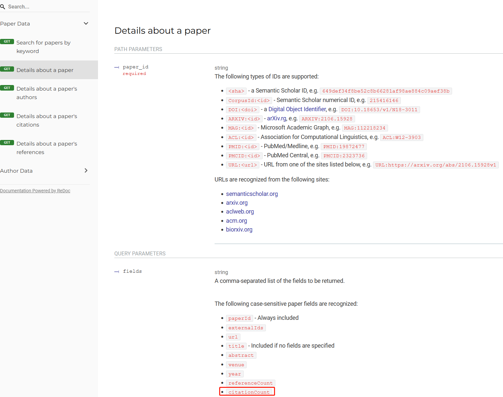This screenshot has width=503, height=397.
Task: Type in the Search input field
Action: pos(46,7)
